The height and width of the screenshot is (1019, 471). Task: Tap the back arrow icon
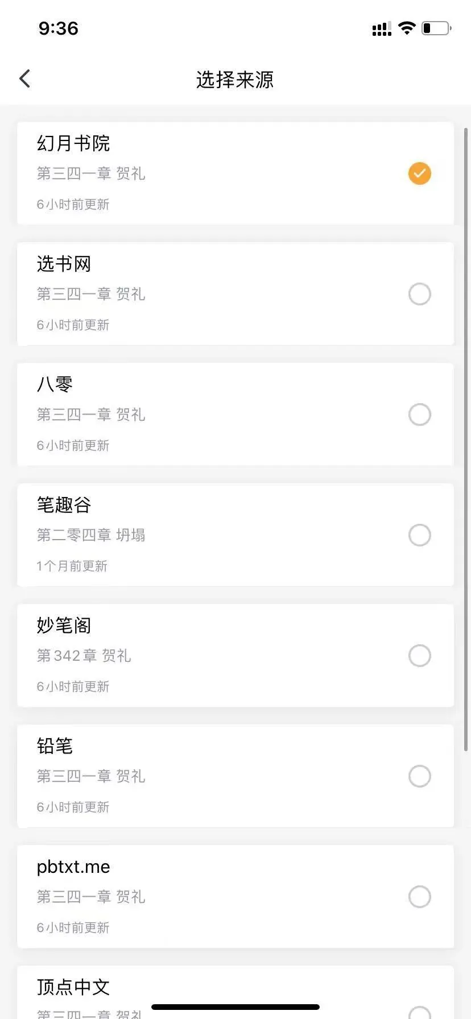click(24, 78)
